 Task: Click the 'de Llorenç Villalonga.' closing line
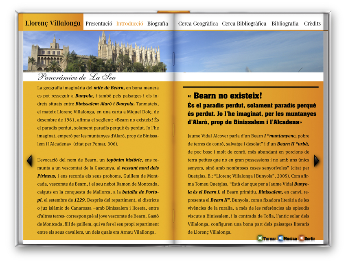pyautogui.click(x=209, y=232)
